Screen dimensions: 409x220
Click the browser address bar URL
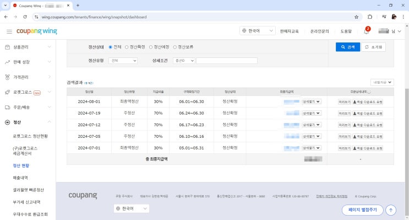pos(94,17)
